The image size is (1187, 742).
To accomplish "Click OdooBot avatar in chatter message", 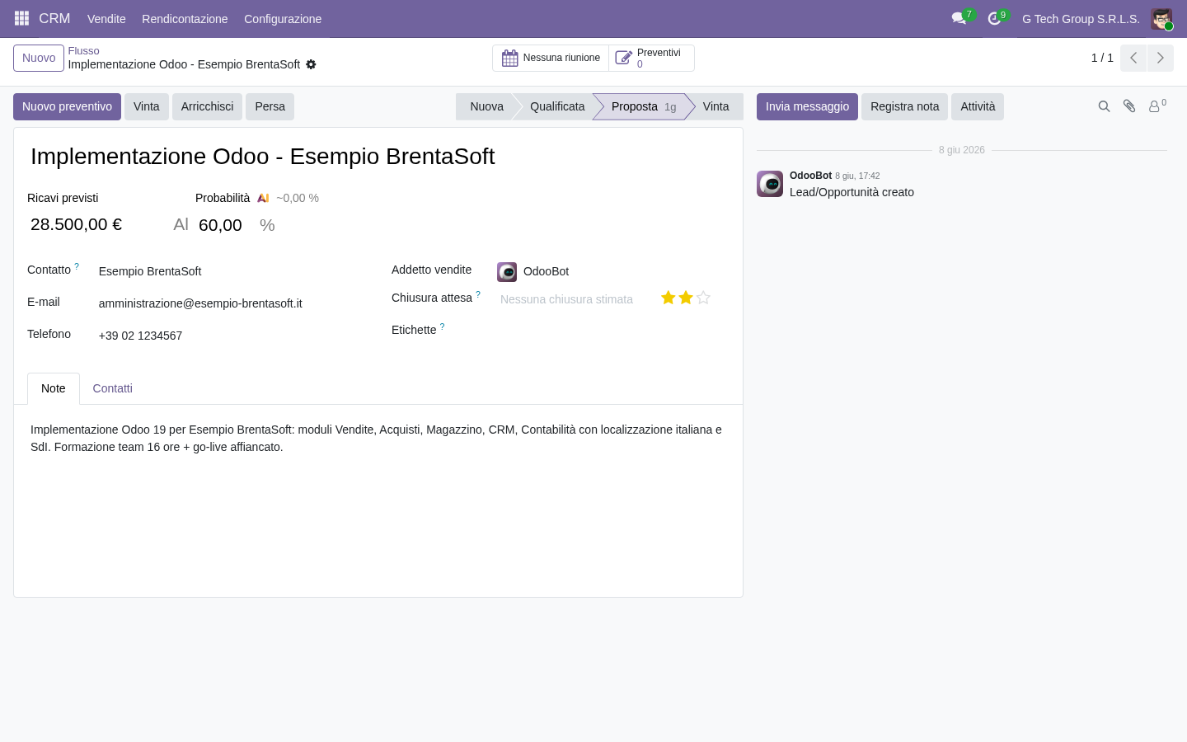I will [x=770, y=184].
